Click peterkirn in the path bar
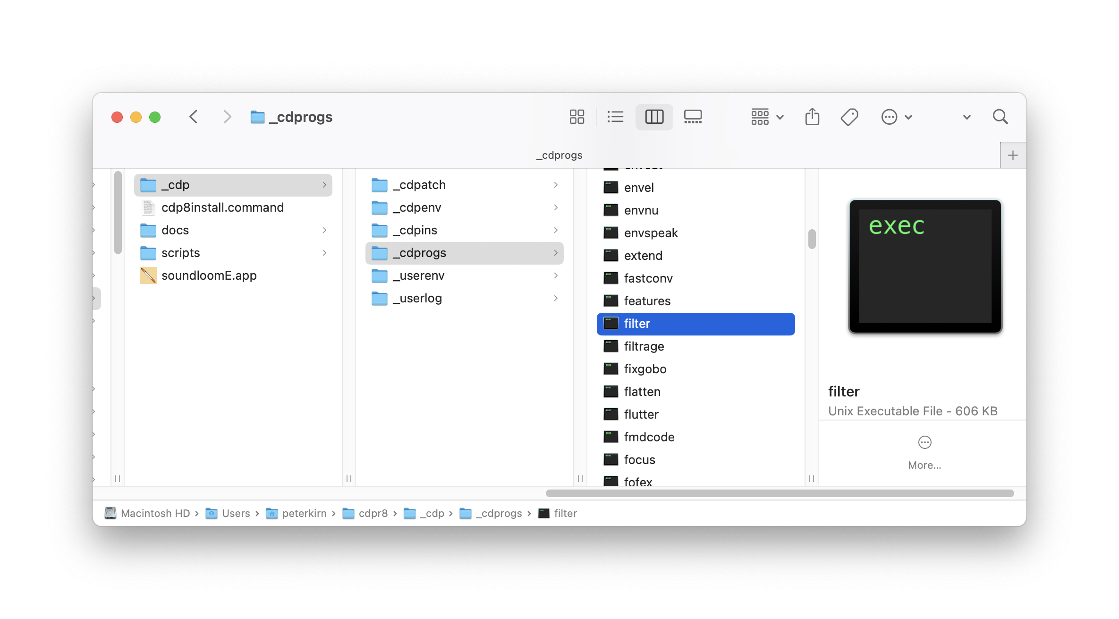 pos(304,513)
